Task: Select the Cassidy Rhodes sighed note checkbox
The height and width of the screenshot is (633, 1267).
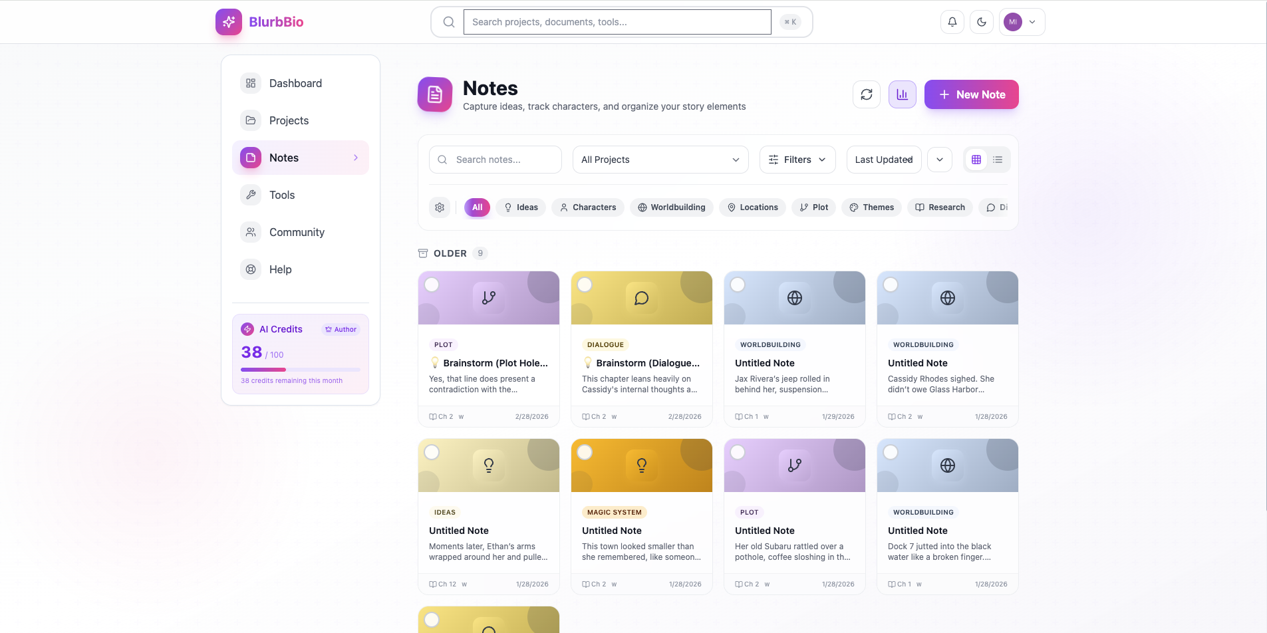Action: click(891, 285)
